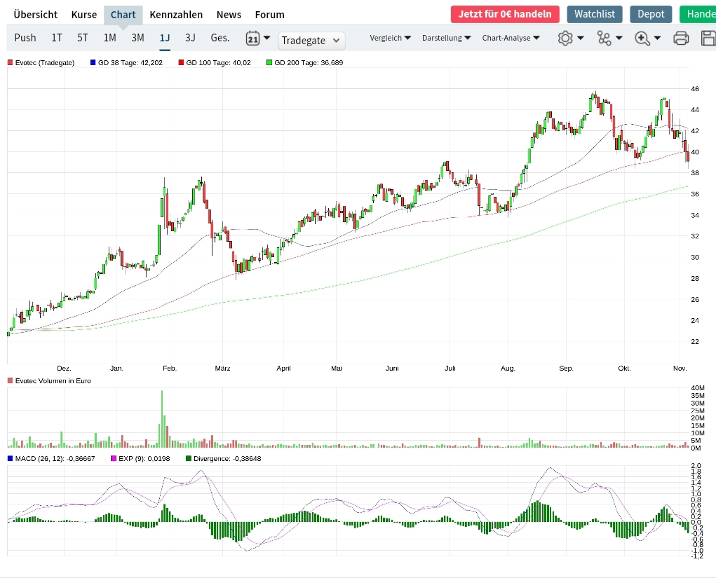
Task: Click the green Handeln button
Action: 698,14
